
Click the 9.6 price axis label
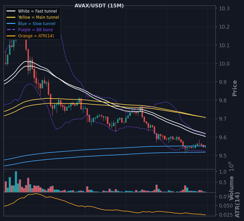(x=223, y=137)
